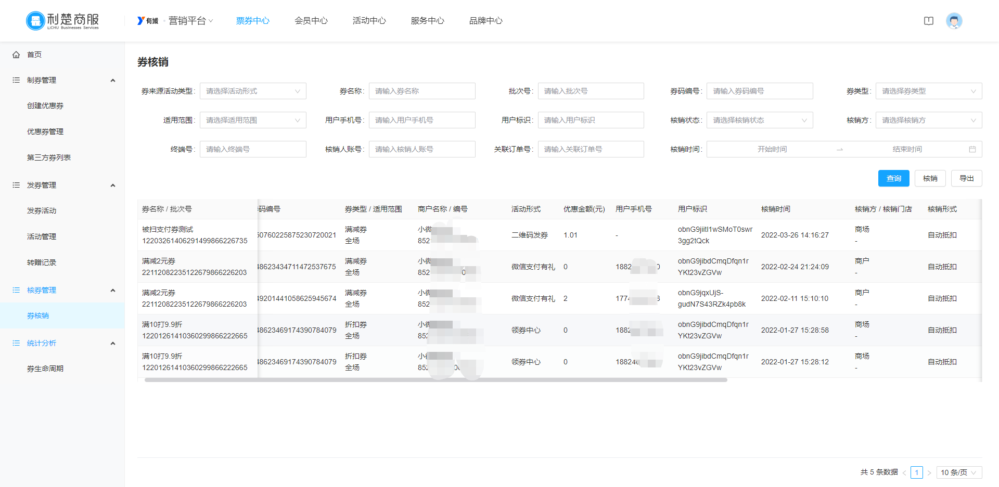Open the 券来源活动类型 dropdown
Screen dimensions: 999x487
253,91
